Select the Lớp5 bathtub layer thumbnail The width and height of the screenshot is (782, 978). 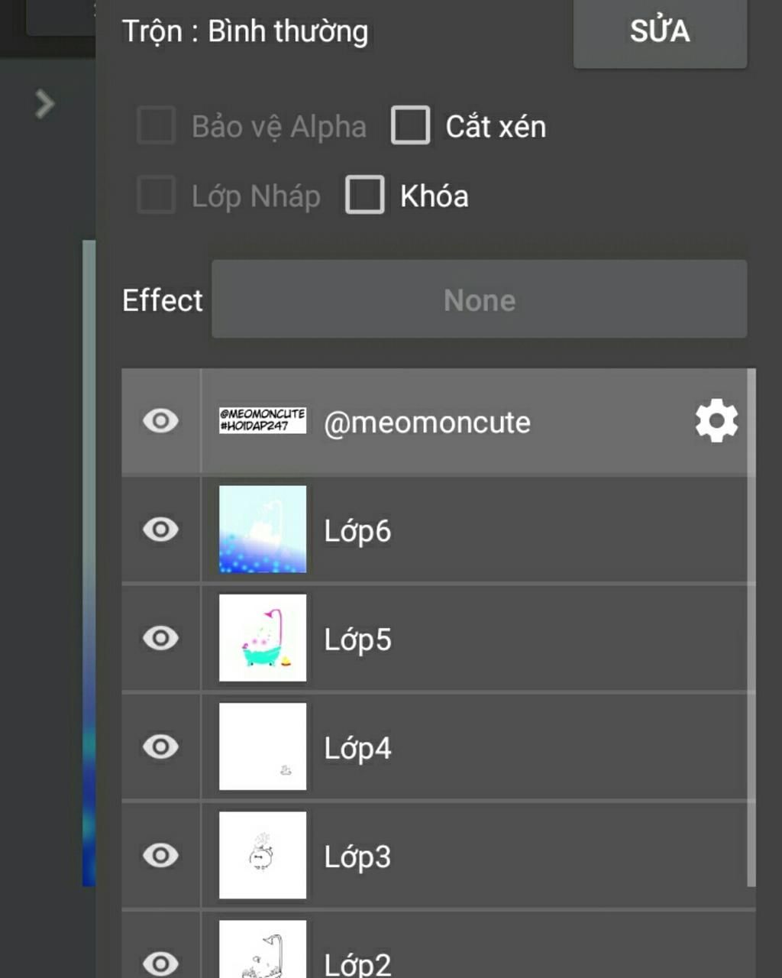point(263,638)
